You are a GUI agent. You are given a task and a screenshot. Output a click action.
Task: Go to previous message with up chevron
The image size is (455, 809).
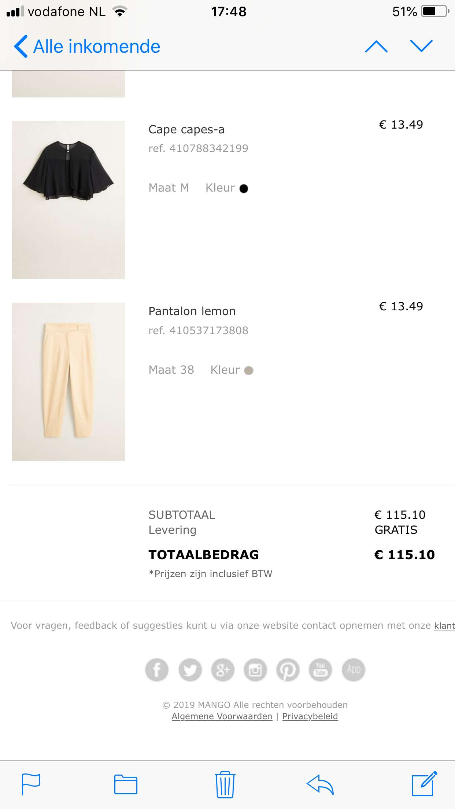point(377,46)
